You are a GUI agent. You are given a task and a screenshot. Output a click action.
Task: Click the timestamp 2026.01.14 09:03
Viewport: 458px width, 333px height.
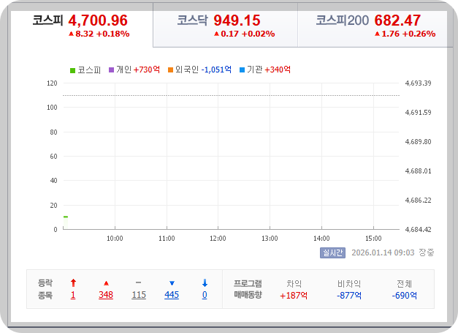(x=383, y=252)
